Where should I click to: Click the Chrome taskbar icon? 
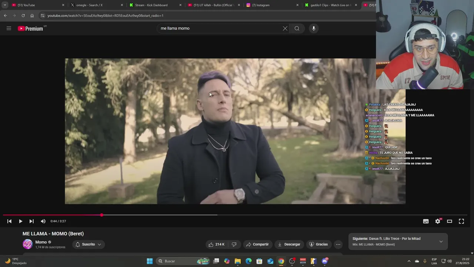point(281,261)
